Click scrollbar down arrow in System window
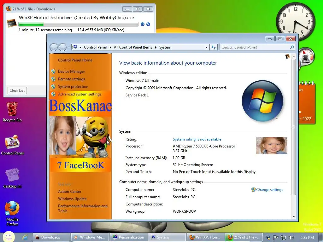Image resolution: width=323 pixels, height=242 pixels. click(294, 217)
